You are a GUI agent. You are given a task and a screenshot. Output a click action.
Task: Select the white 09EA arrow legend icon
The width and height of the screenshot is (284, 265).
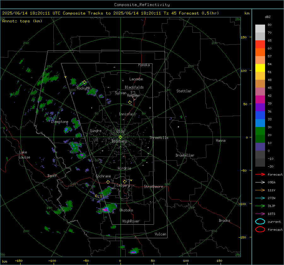click(x=260, y=182)
